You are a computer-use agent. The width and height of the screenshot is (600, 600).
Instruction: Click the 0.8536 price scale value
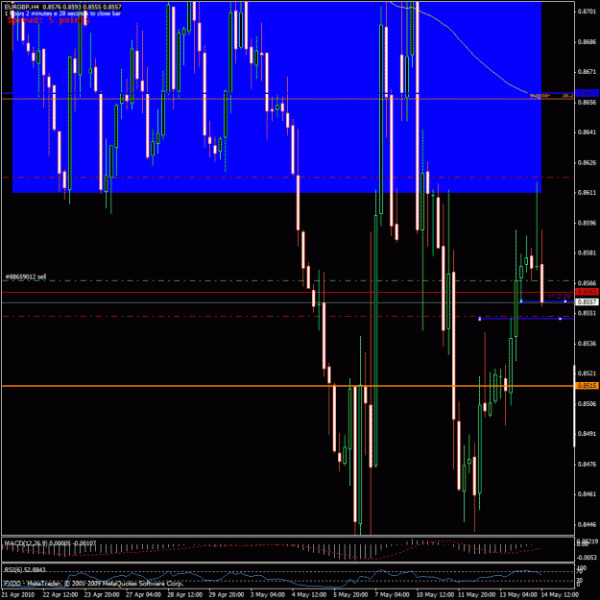tap(587, 344)
